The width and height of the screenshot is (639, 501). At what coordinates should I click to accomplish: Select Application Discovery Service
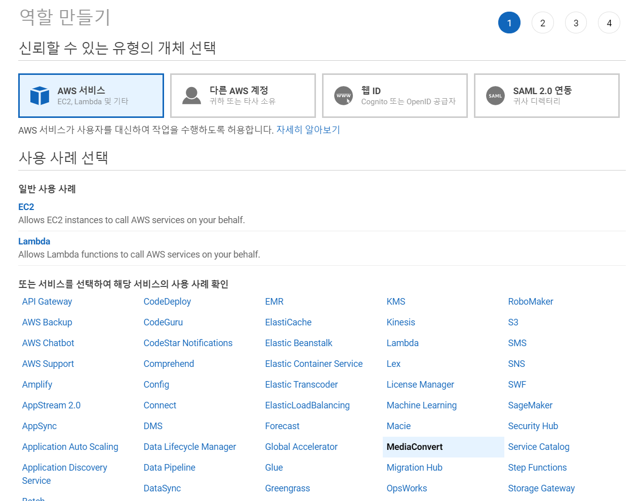tap(64, 474)
